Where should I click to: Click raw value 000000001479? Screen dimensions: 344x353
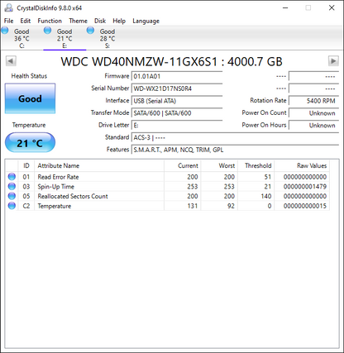pyautogui.click(x=305, y=187)
